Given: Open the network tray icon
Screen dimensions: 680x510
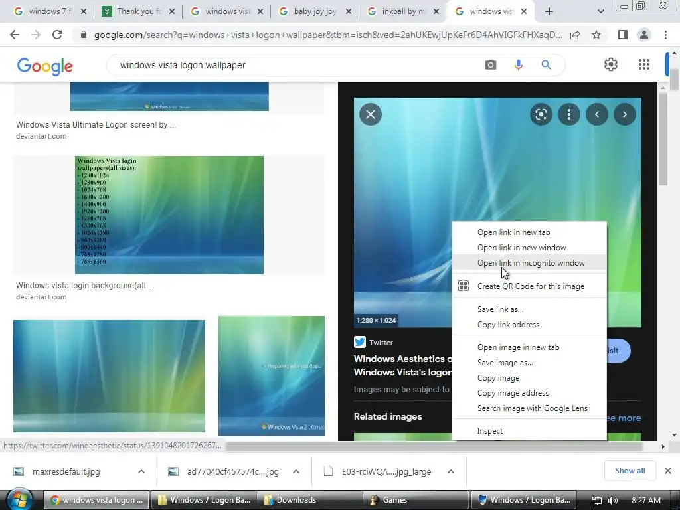Looking at the screenshot, I should point(597,501).
